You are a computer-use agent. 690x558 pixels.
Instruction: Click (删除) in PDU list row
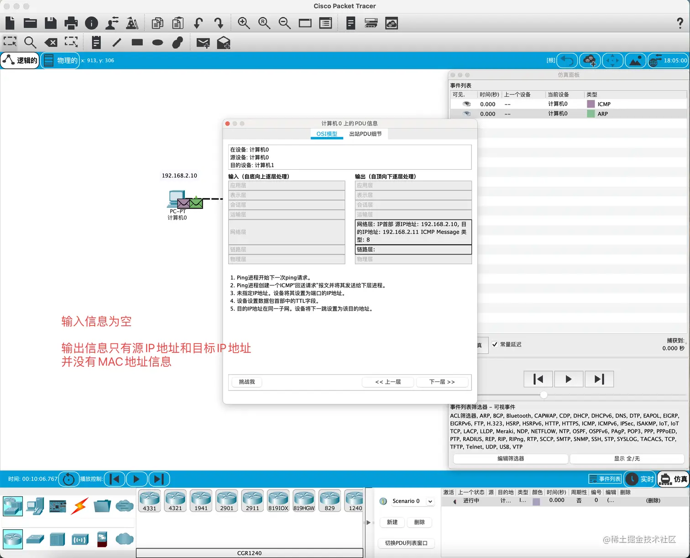tap(653, 501)
